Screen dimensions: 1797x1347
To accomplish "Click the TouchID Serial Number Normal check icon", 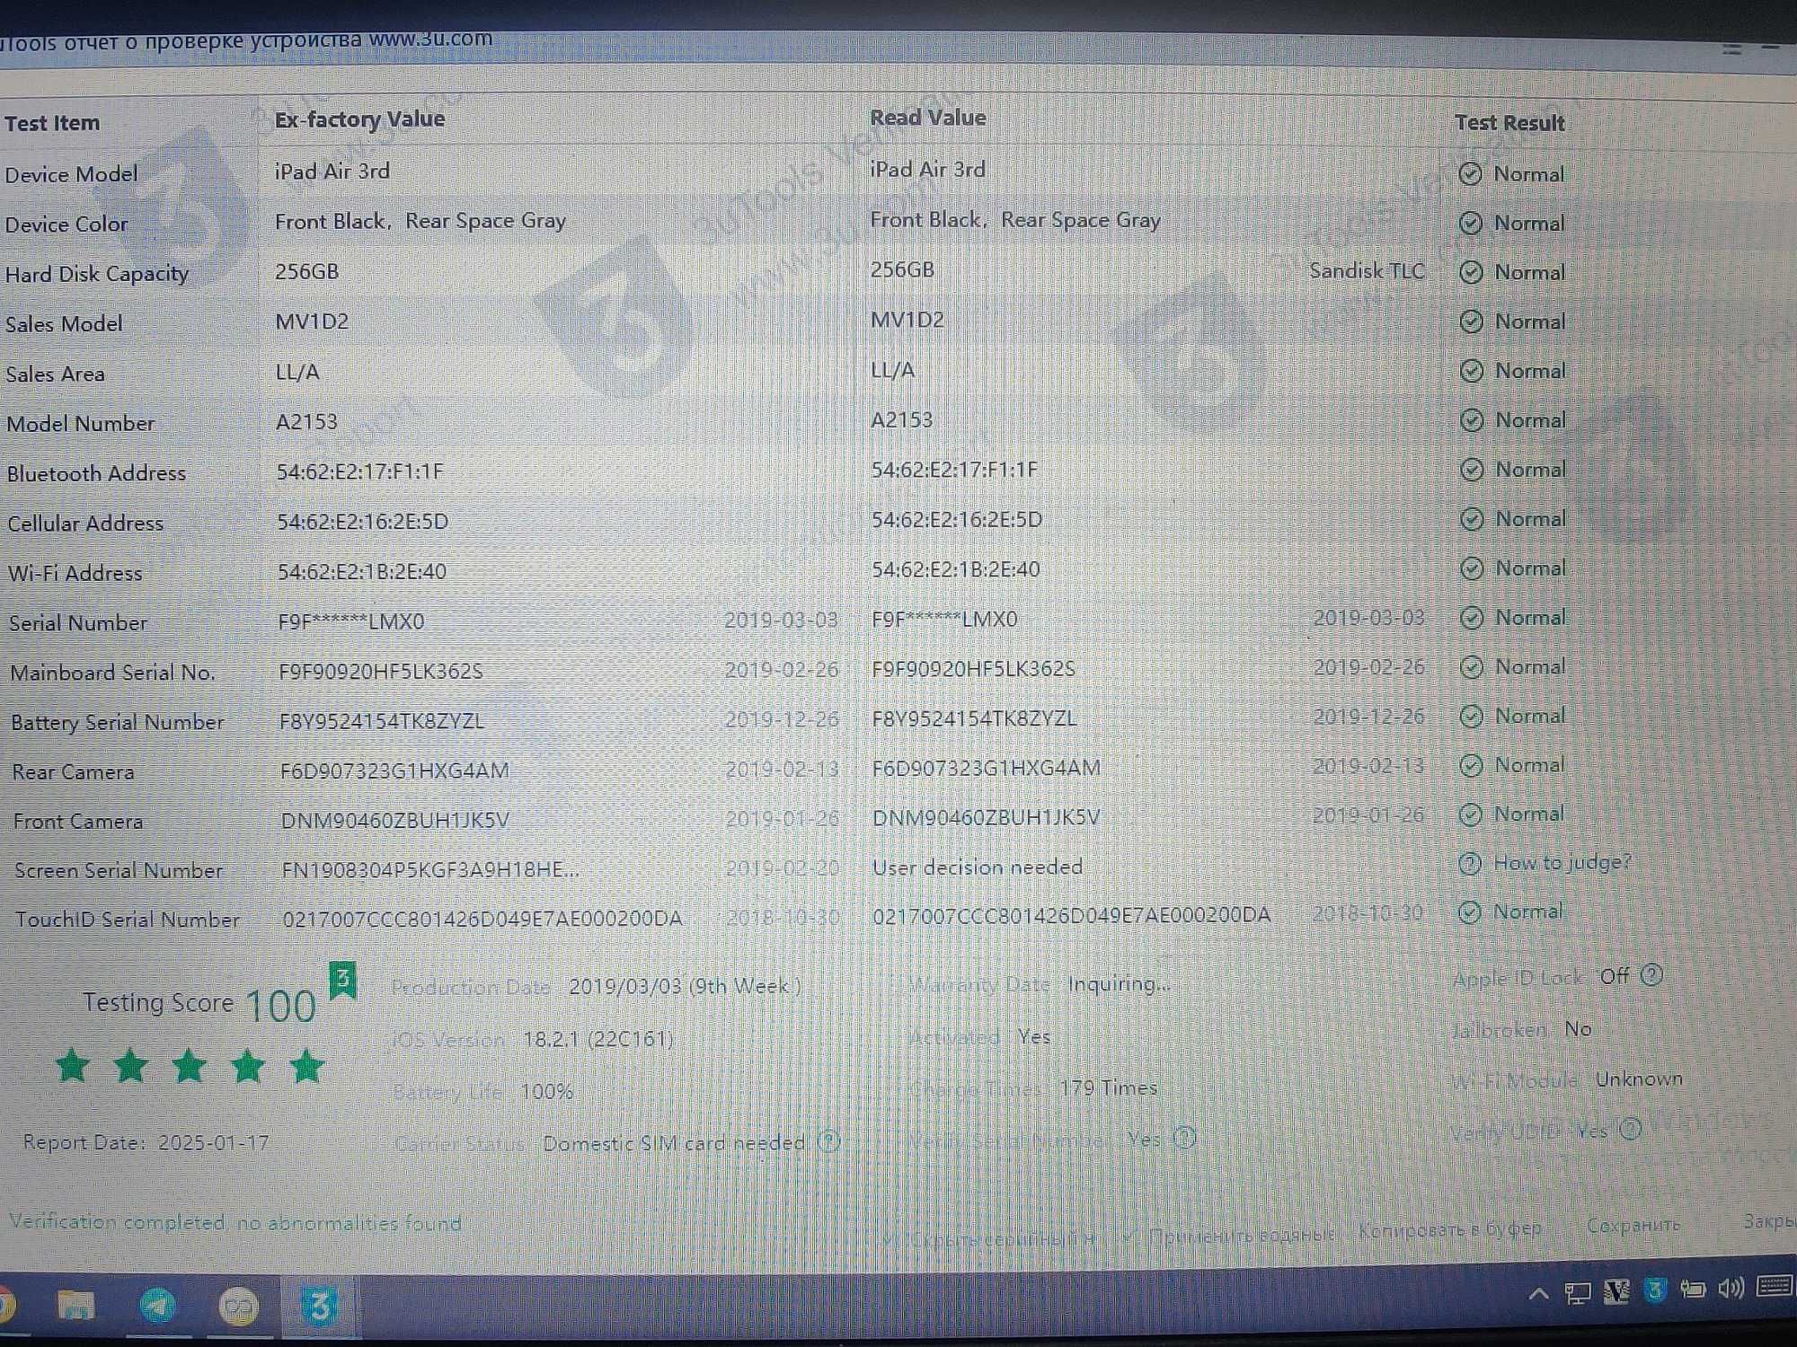I will click(1469, 912).
